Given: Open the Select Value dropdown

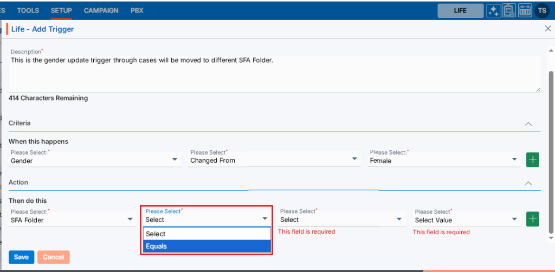Looking at the screenshot, I should (466, 220).
